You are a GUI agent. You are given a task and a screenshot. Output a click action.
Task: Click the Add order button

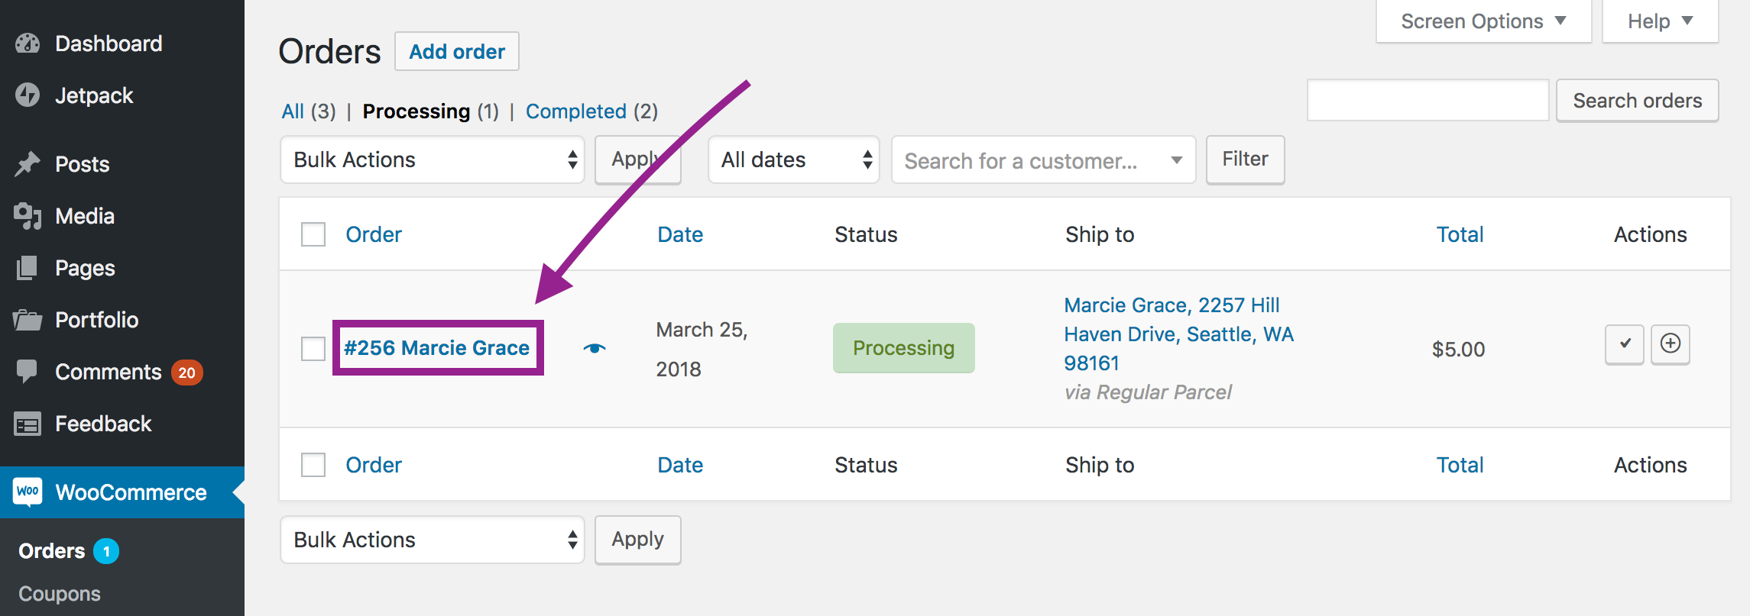pos(457,51)
